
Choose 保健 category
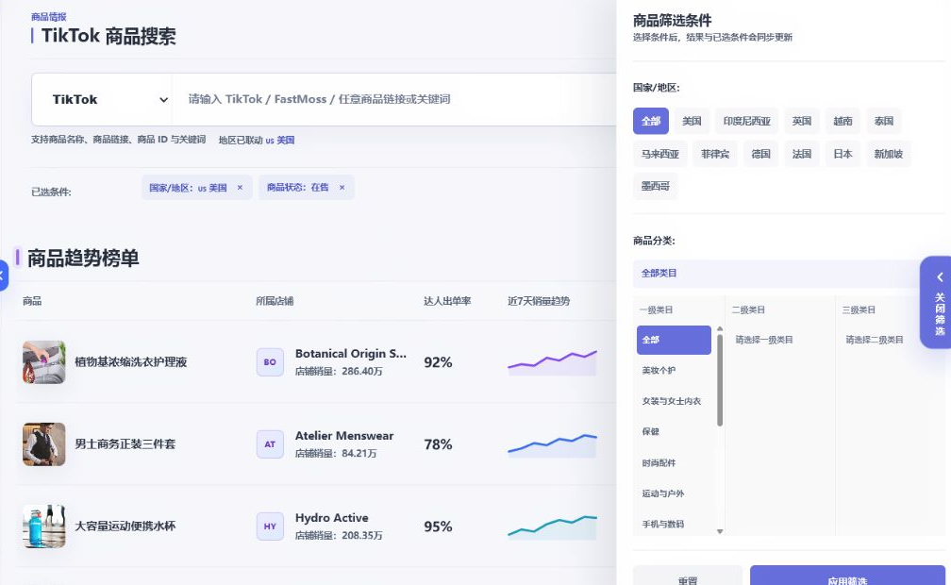674,431
